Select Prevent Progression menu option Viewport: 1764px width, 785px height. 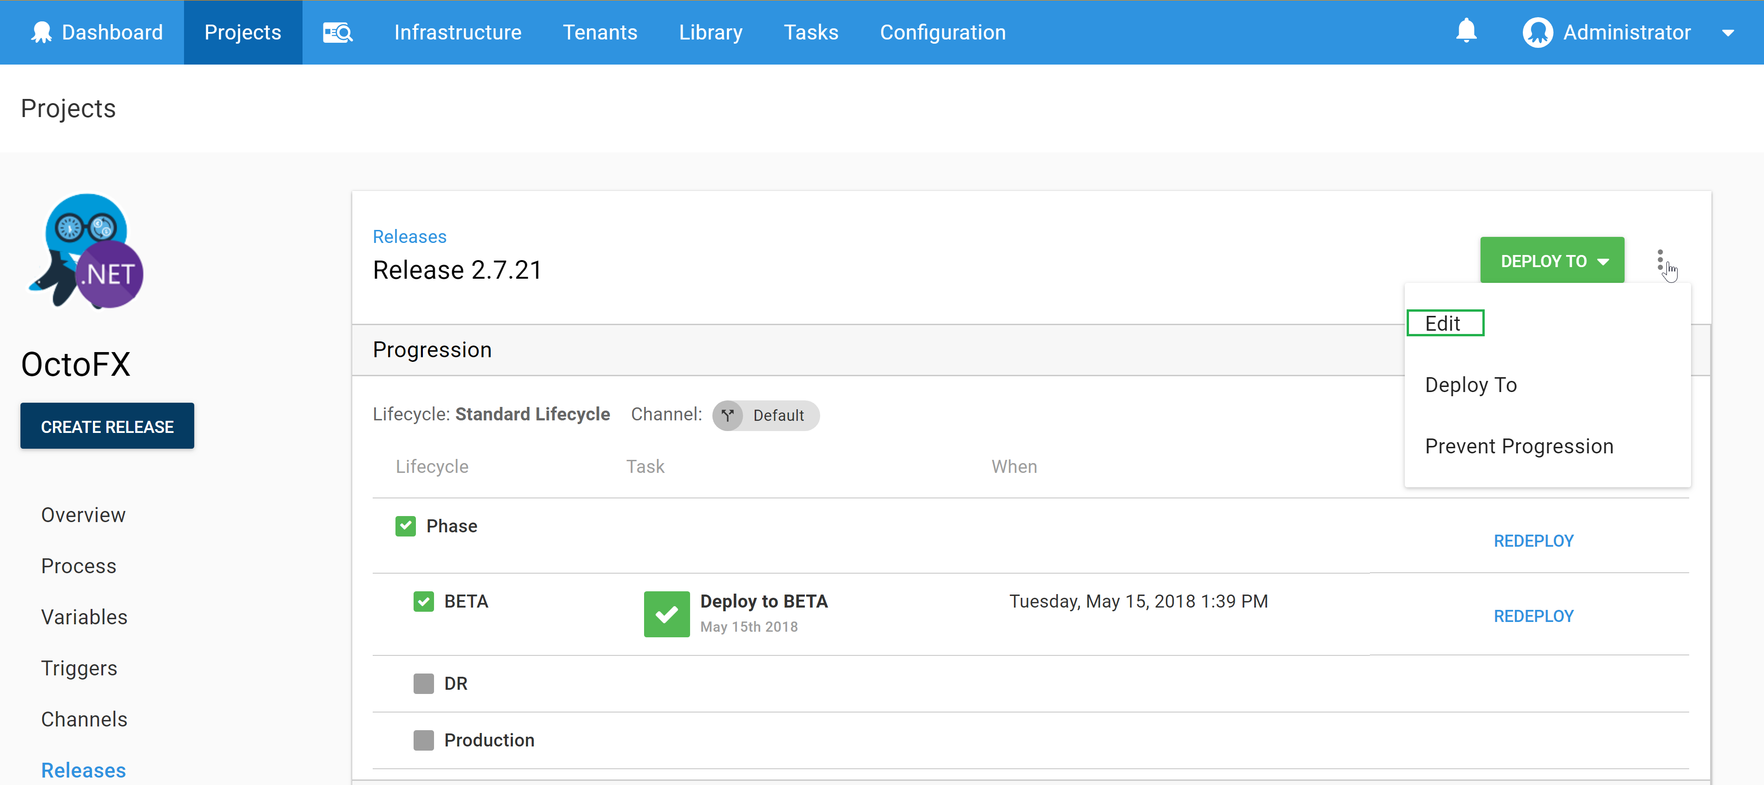[x=1520, y=446]
